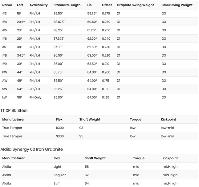This screenshot has width=199, height=187.
Task: Click the LW club name cell
Action: (x=5, y=97)
